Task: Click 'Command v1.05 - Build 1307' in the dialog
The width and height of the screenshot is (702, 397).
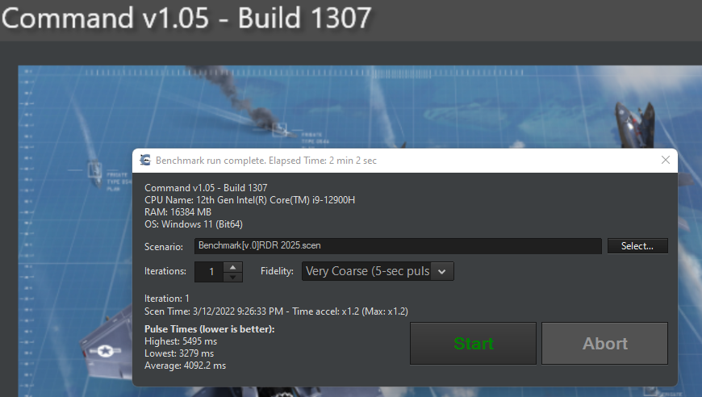Action: pos(206,188)
